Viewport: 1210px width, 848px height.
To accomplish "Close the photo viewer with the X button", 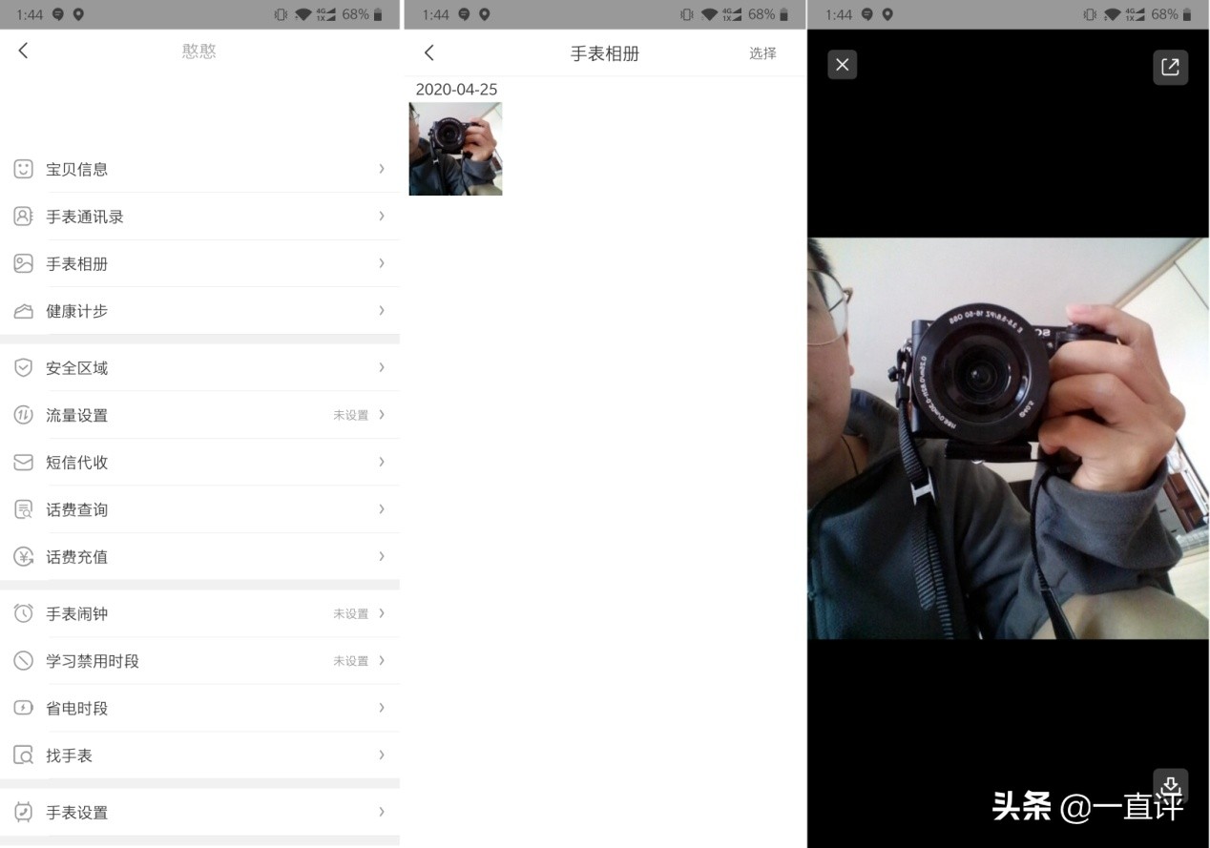I will pos(842,65).
